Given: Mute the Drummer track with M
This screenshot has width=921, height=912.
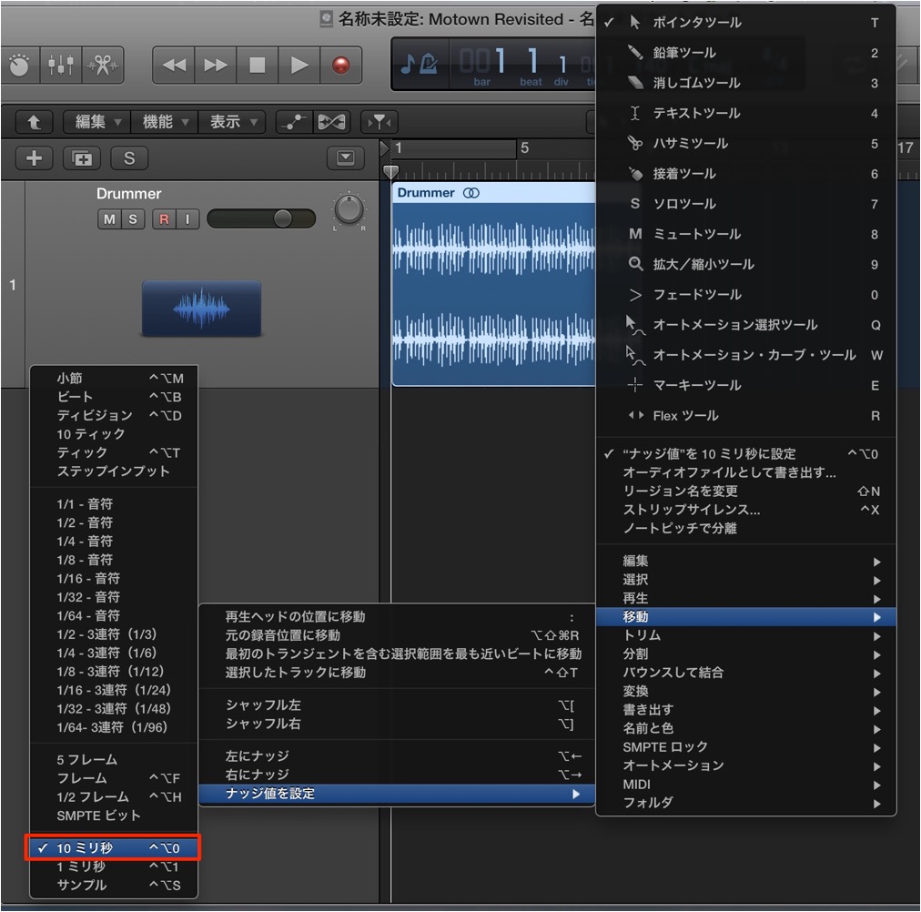Looking at the screenshot, I should click(x=109, y=219).
